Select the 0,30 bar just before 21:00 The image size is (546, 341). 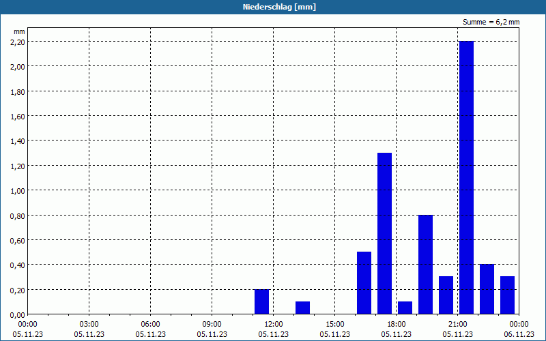[x=446, y=295]
